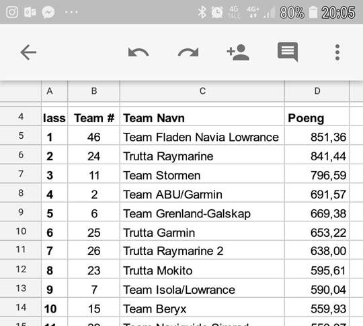Tap the battery status icon

pos(313,12)
